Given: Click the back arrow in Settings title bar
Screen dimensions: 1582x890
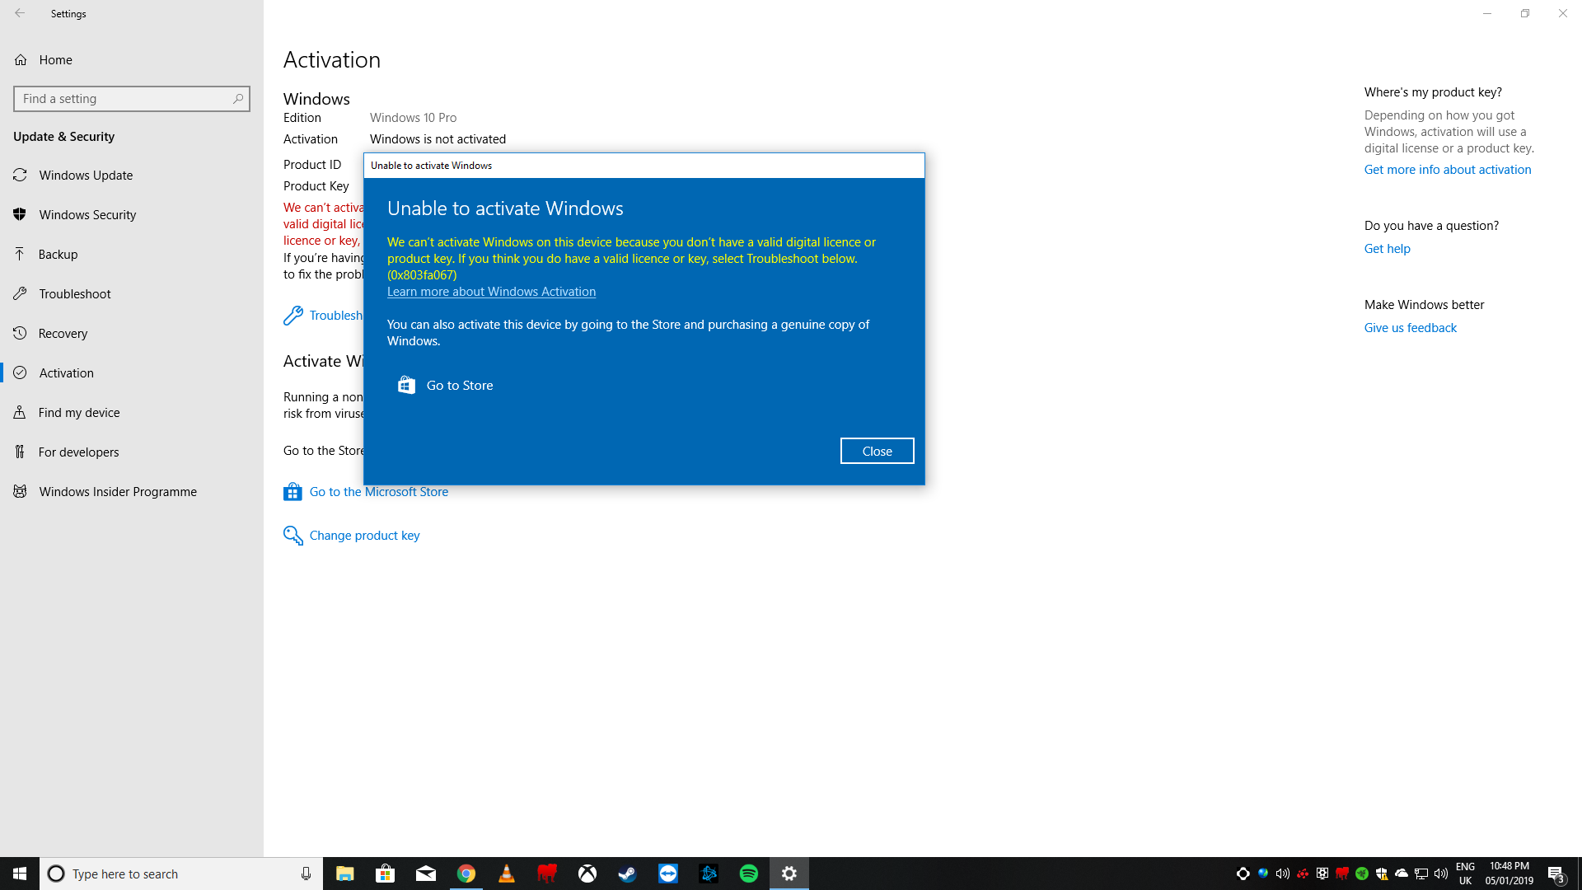Looking at the screenshot, I should 20,13.
